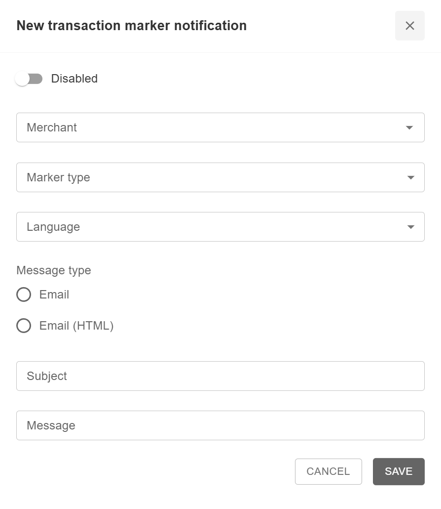The image size is (441, 509).
Task: Click the "Email (HTML)" label text
Action: click(76, 326)
